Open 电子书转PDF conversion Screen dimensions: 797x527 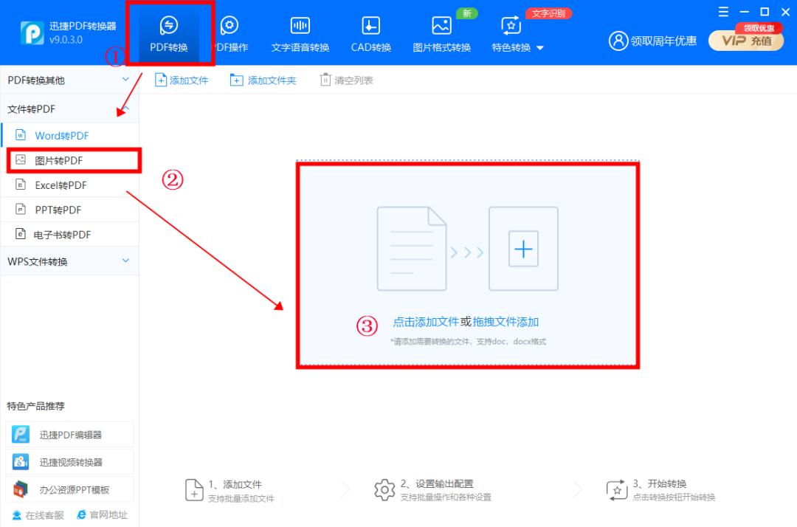(x=63, y=234)
